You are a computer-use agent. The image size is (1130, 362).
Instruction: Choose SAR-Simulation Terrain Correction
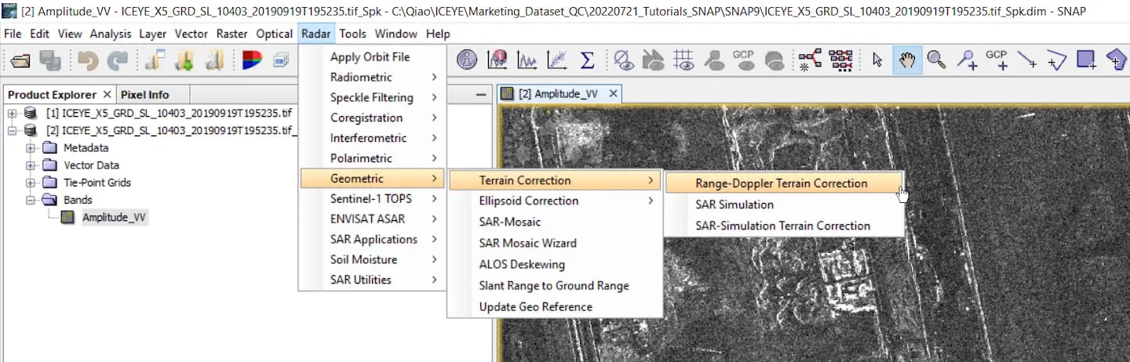(783, 226)
